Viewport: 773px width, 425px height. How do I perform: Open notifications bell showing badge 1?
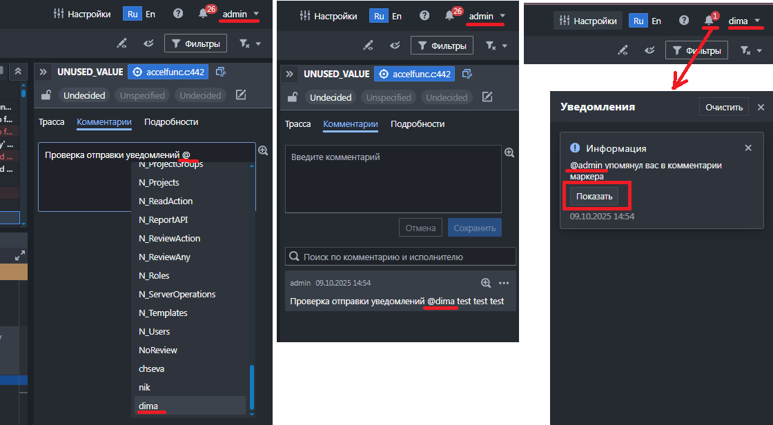coord(709,21)
